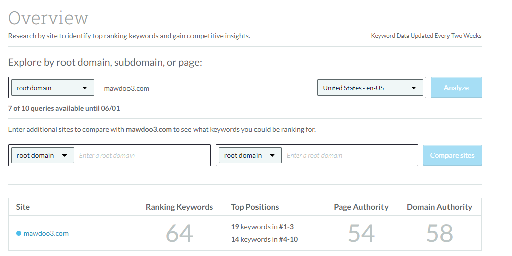Click the dropdown arrow of the locale selector

tap(414, 88)
